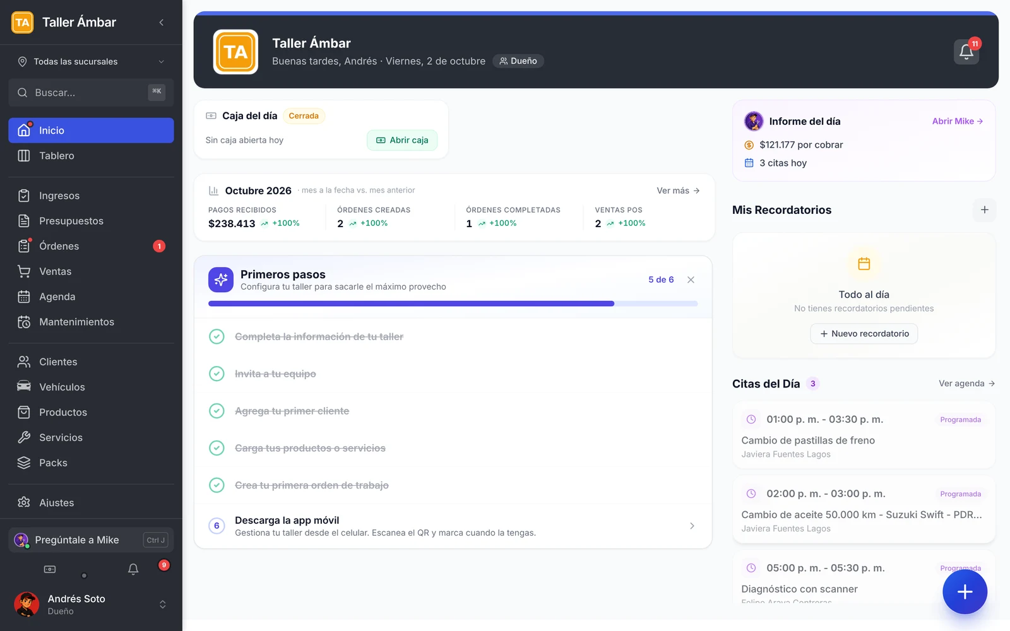Click the cash register icon in the sidebar footer

[x=50, y=569]
